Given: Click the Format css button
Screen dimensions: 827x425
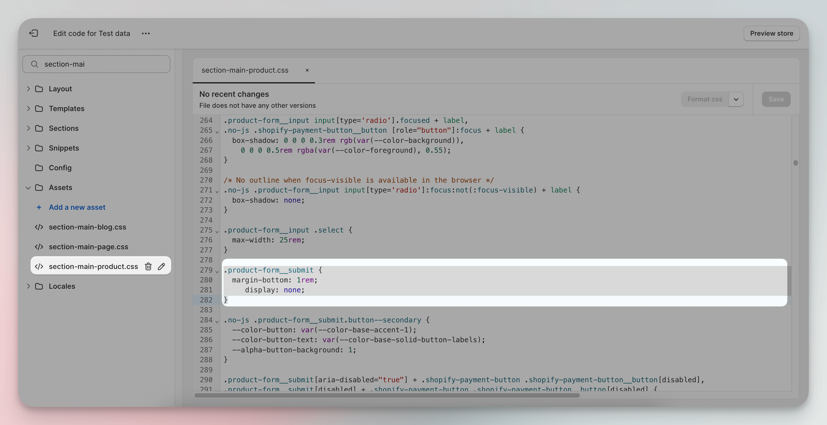Looking at the screenshot, I should (x=705, y=99).
